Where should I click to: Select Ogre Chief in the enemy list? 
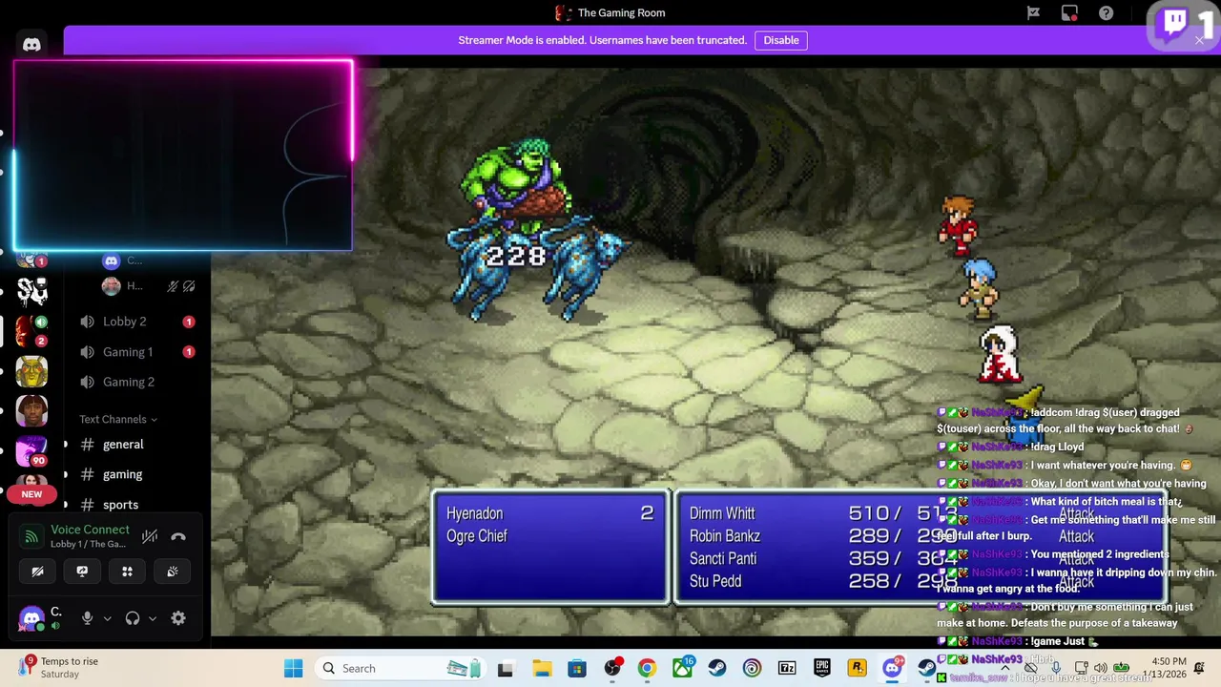pos(476,536)
